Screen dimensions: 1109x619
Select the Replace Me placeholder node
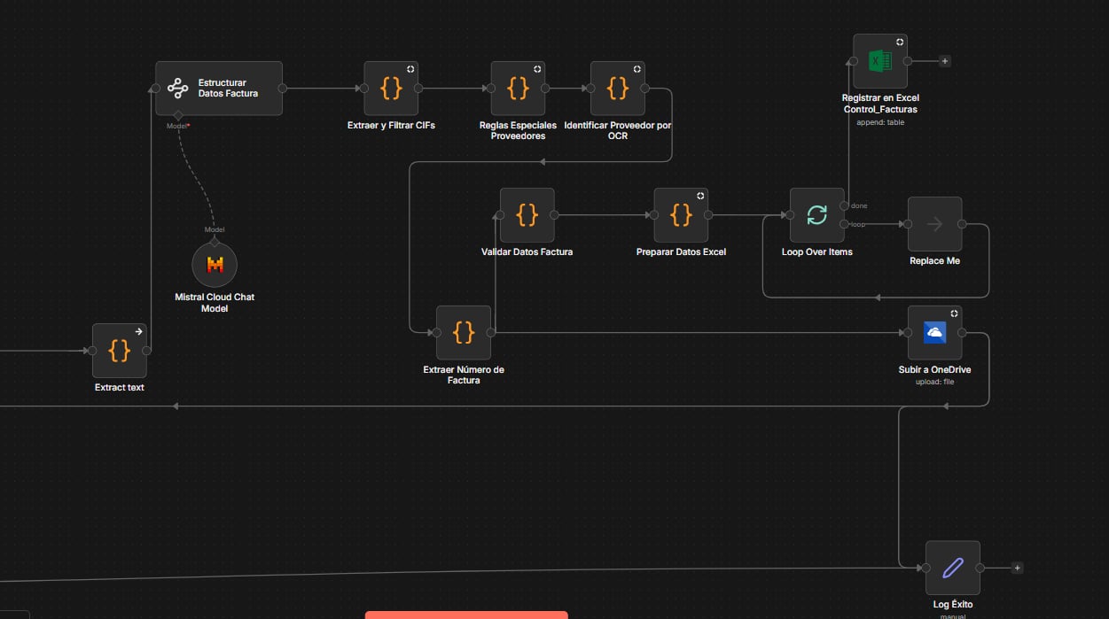click(934, 224)
